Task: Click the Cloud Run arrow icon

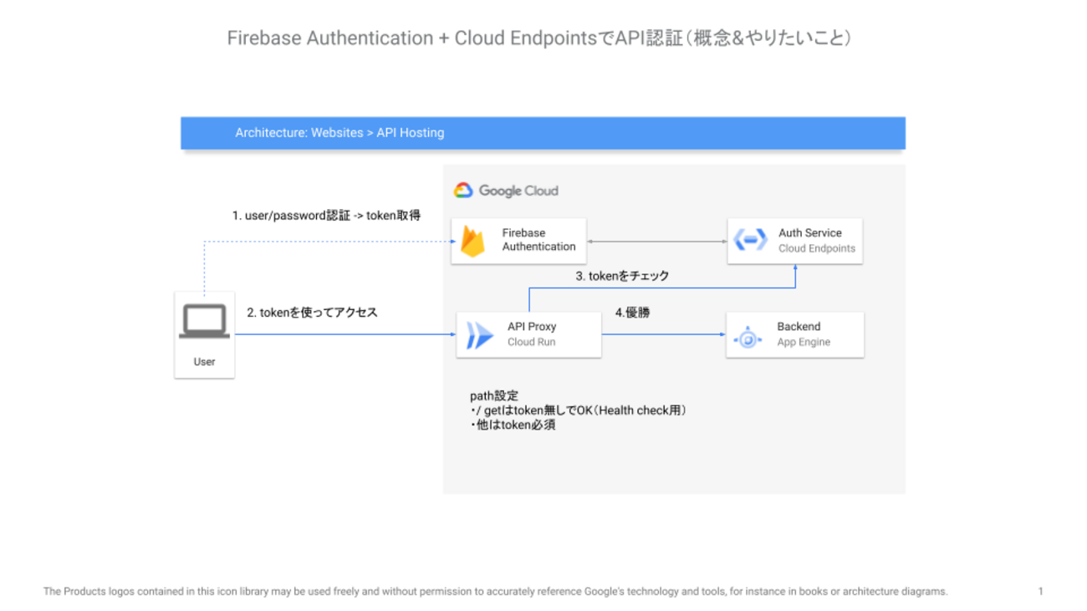Action: click(x=479, y=335)
